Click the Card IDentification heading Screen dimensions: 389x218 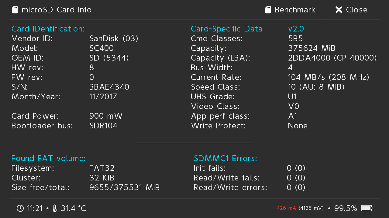click(48, 29)
